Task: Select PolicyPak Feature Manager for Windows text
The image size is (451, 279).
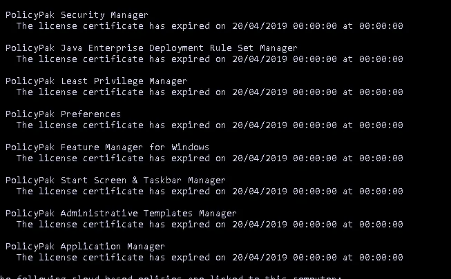Action: [107, 147]
